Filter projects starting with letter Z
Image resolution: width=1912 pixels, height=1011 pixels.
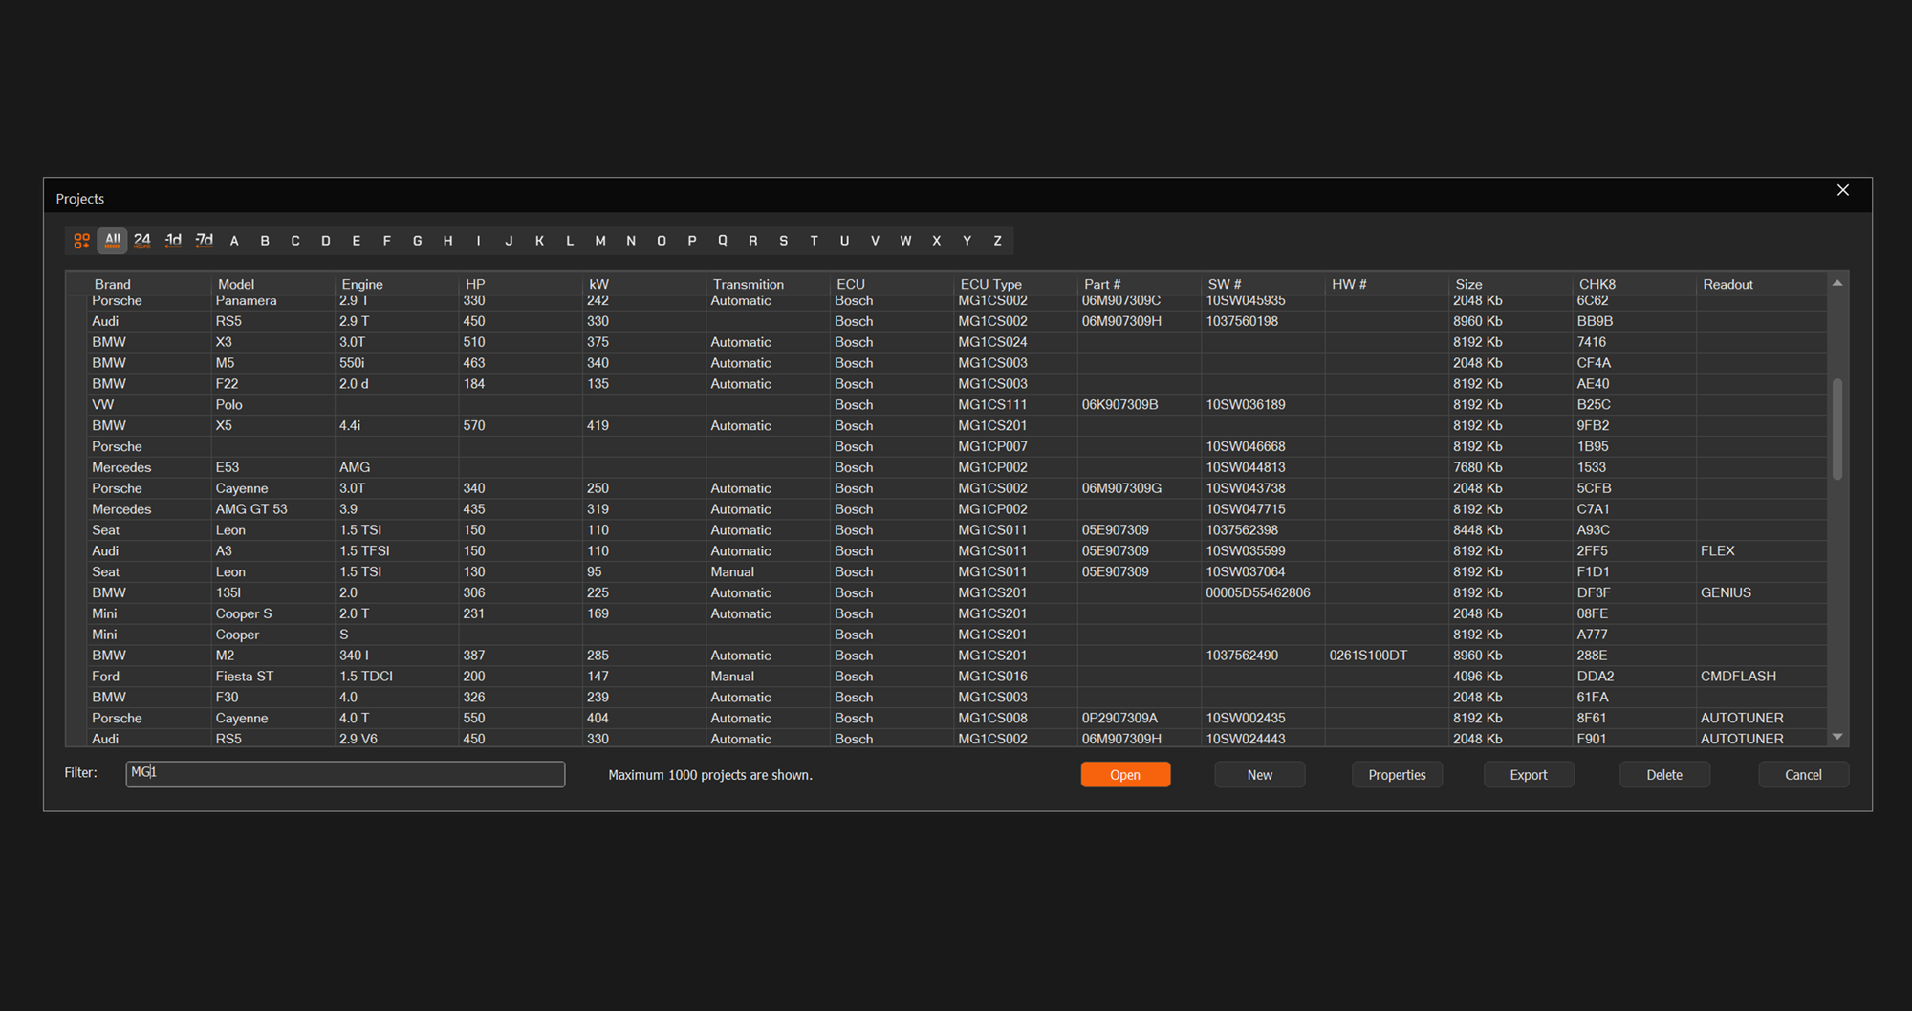[997, 241]
